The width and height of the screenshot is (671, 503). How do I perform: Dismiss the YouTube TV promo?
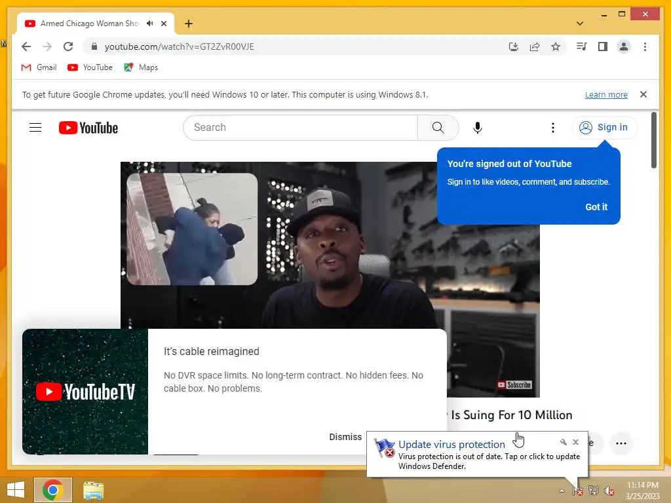pos(345,437)
